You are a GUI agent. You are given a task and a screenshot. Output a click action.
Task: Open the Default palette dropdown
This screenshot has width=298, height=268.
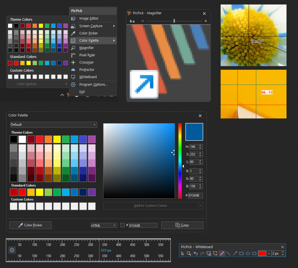coord(54,125)
